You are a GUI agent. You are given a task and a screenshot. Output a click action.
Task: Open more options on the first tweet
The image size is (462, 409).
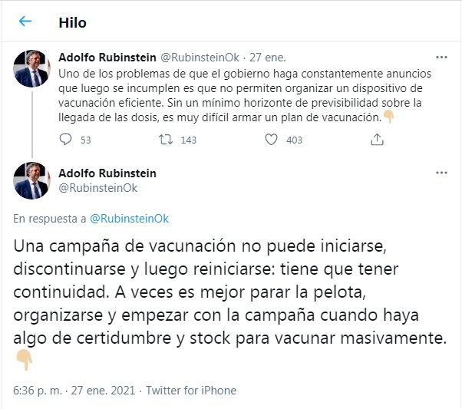441,57
